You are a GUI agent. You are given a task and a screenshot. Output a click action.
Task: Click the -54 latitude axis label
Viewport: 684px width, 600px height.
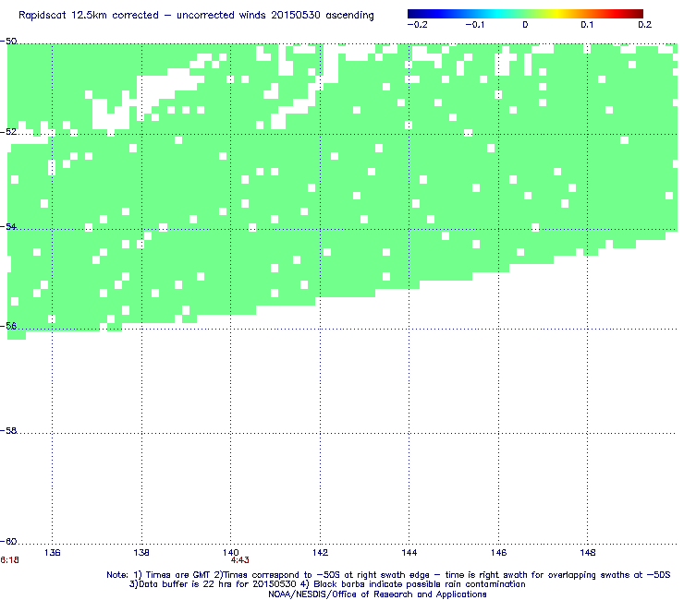[8, 226]
